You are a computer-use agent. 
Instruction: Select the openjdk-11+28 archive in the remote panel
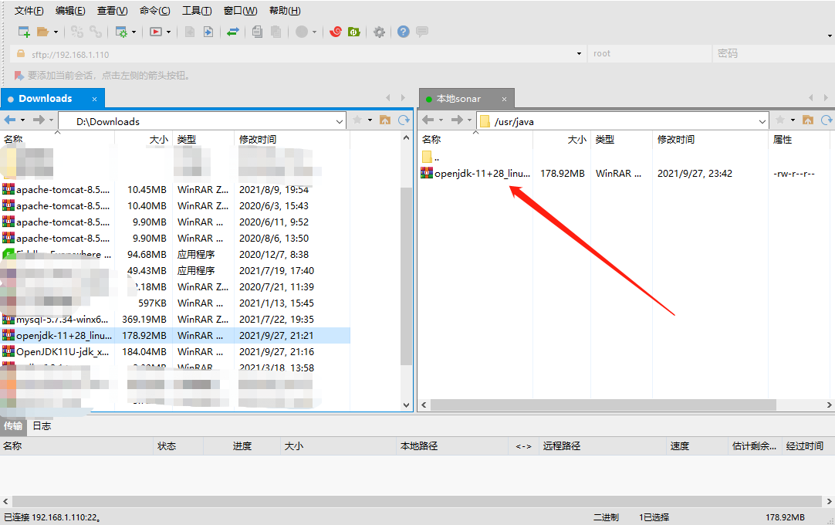click(x=478, y=172)
